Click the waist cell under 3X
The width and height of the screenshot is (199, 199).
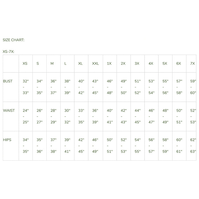[137, 116]
